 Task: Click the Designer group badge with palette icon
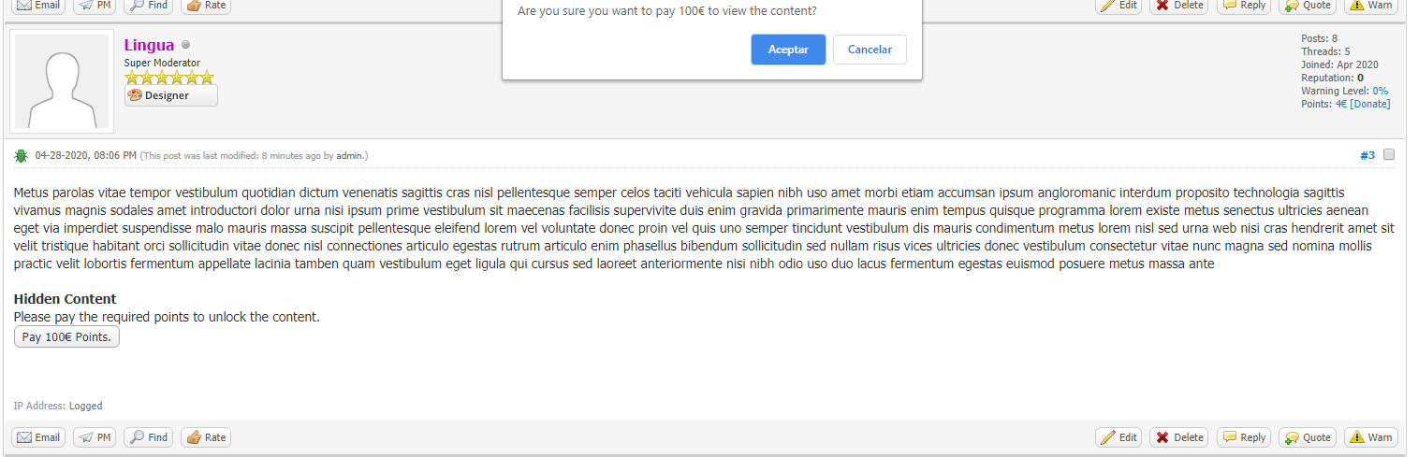(x=171, y=95)
